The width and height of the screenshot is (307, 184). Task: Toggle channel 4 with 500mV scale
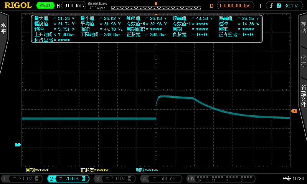[161, 179]
